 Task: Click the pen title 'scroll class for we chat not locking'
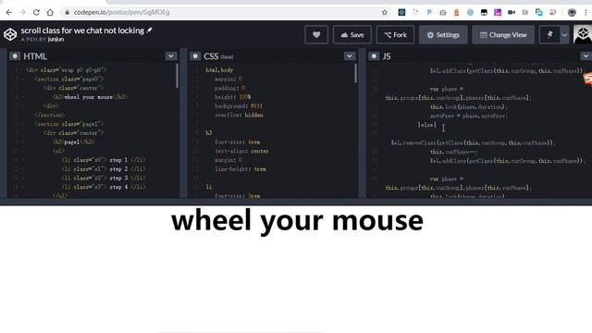[82, 31]
